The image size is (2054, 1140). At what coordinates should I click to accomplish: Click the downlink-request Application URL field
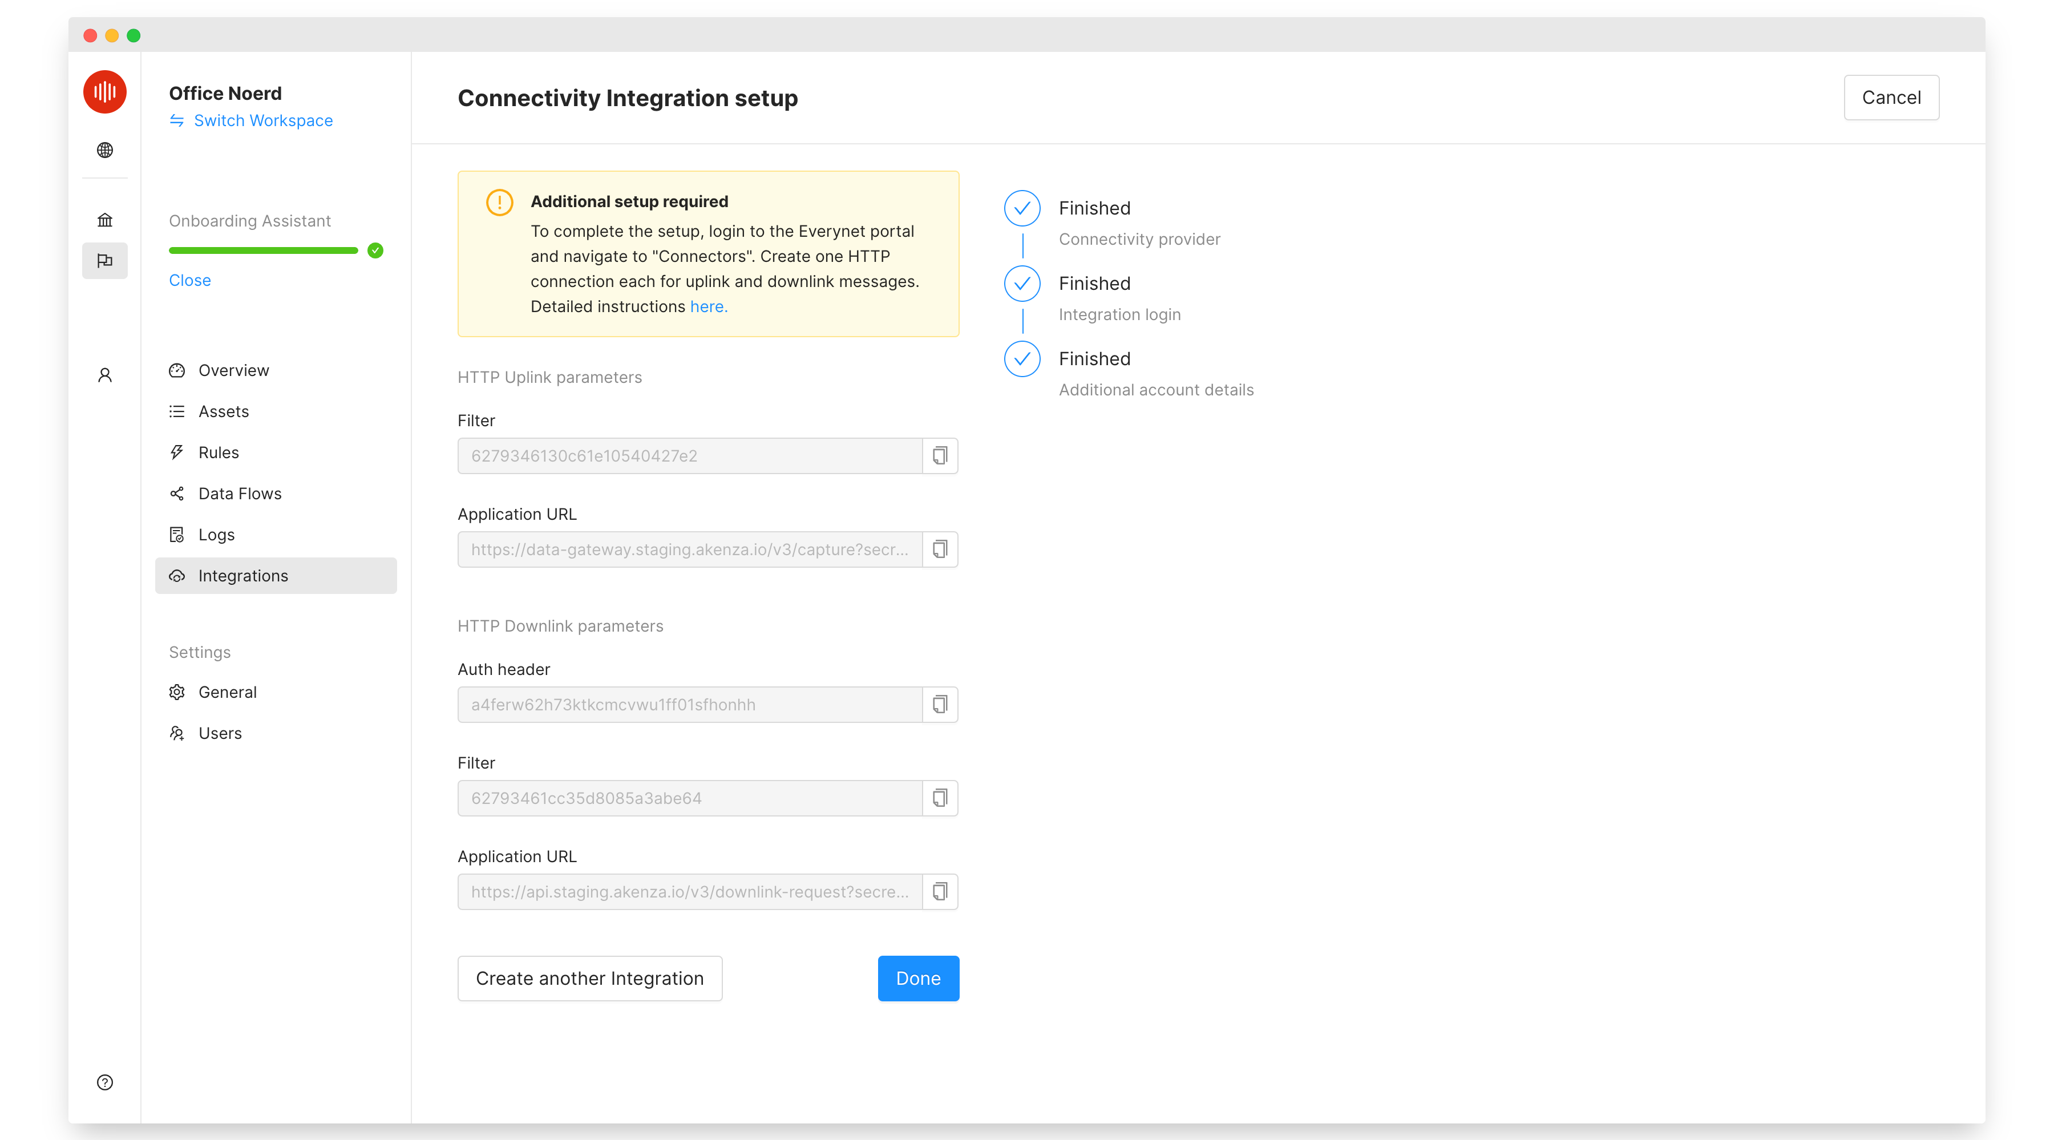tap(690, 891)
